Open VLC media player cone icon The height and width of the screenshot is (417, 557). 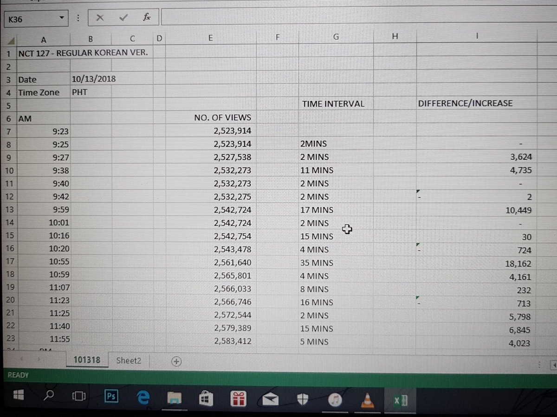[367, 399]
